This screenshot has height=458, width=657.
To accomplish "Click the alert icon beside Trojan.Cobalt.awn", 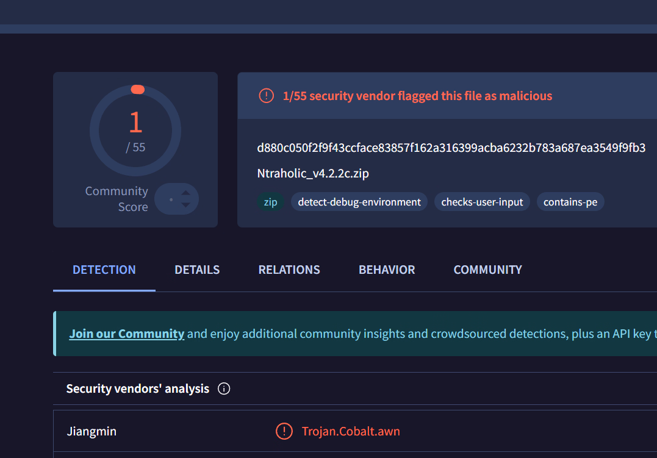I will pos(284,431).
